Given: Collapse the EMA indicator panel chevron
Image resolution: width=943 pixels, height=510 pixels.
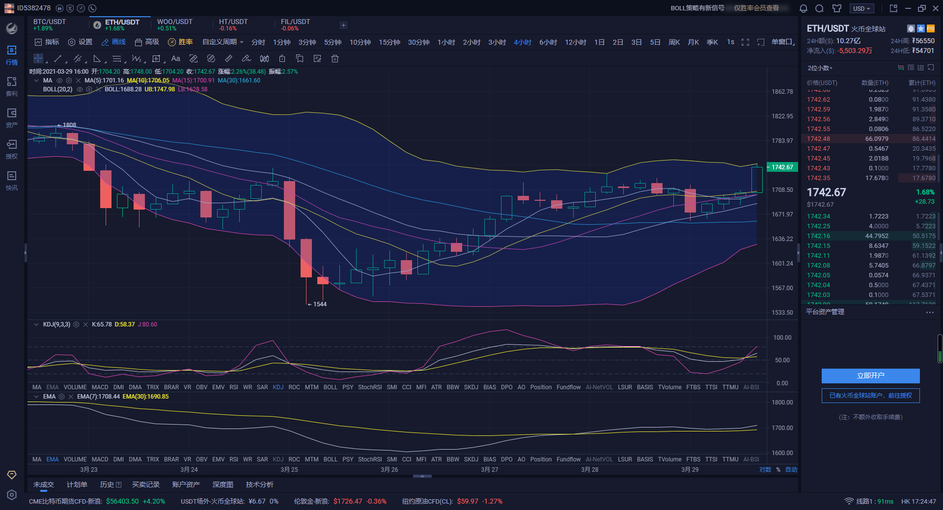Looking at the screenshot, I should coord(36,397).
